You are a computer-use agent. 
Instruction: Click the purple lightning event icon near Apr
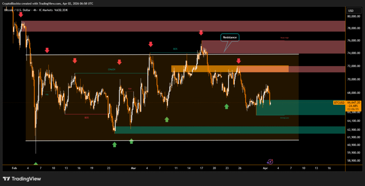(270, 162)
